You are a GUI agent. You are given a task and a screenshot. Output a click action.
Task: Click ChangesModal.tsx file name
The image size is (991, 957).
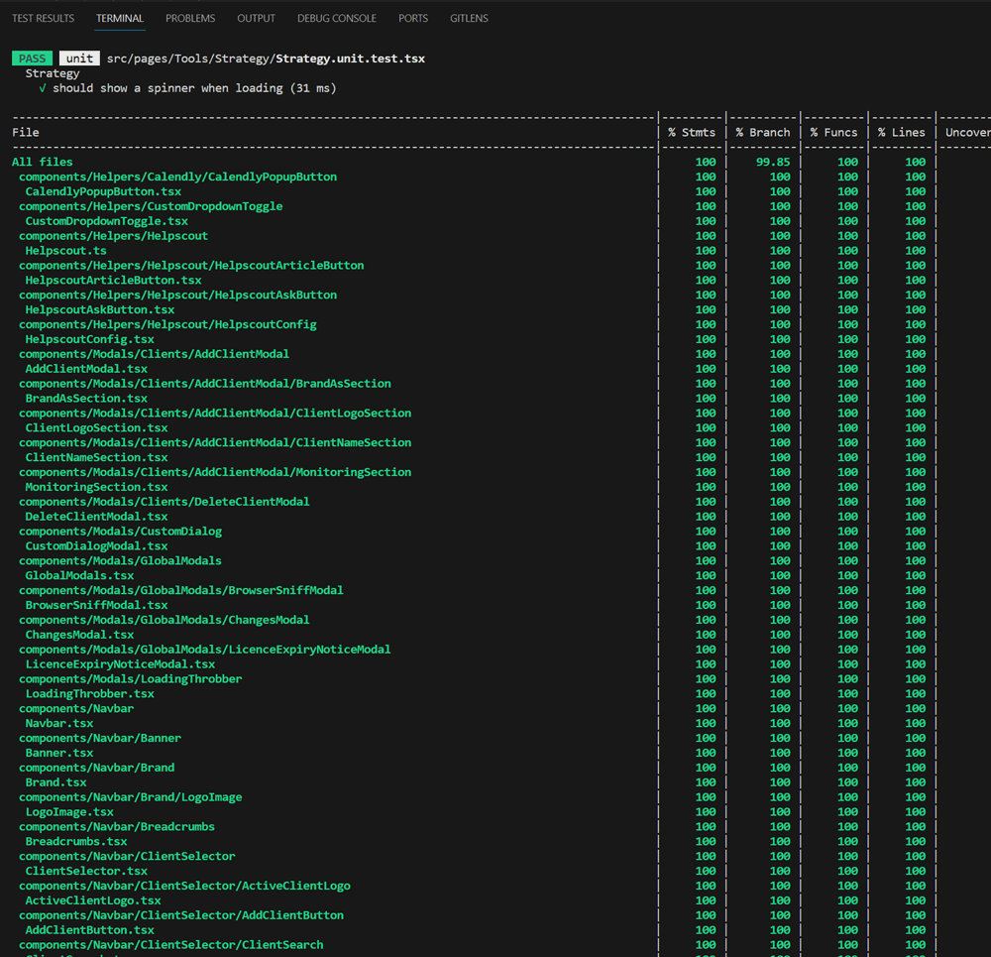[79, 635]
